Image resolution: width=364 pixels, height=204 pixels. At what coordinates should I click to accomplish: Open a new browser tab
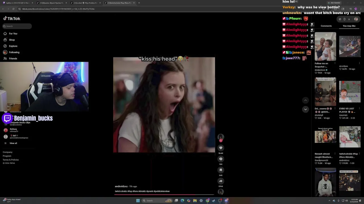[139, 3]
